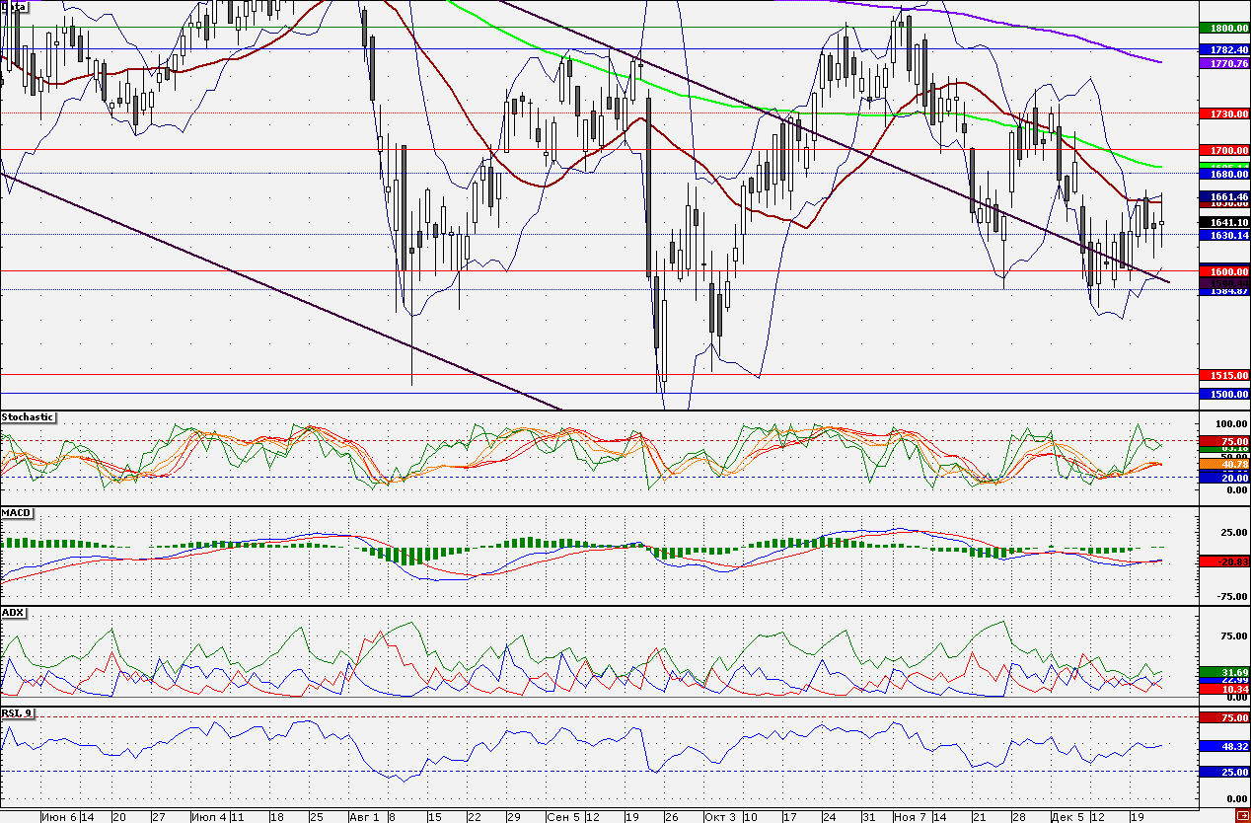Select the Data panel label
Image resolution: width=1251 pixels, height=823 pixels.
point(16,6)
